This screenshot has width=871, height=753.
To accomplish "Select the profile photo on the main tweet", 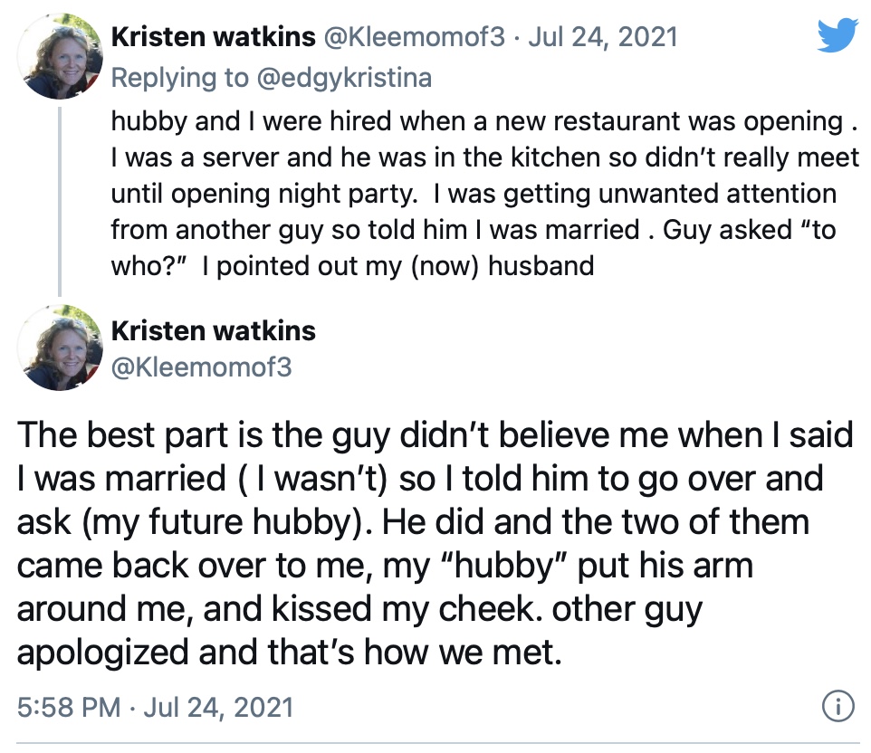I will pyautogui.click(x=60, y=348).
